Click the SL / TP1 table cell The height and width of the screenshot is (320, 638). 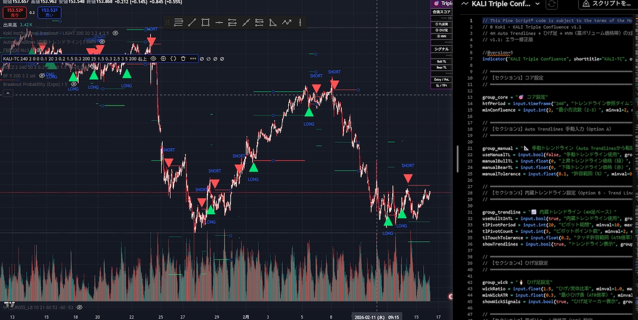tap(441, 85)
